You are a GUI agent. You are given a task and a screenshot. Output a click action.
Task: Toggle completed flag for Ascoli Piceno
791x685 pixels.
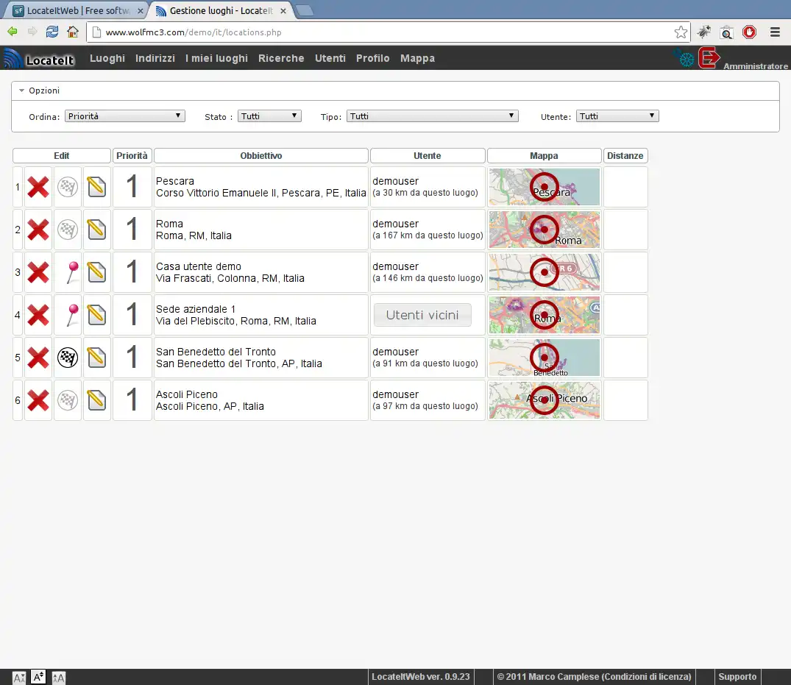(68, 400)
